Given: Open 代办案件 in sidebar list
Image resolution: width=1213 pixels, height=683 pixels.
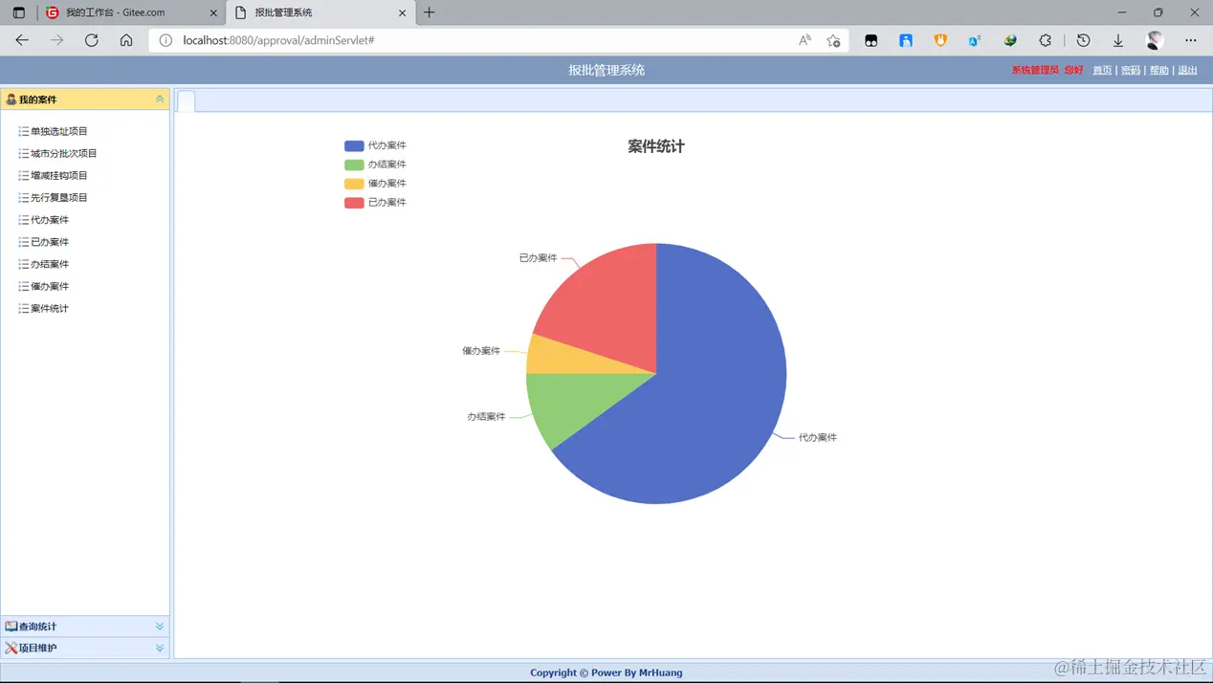Looking at the screenshot, I should click(x=50, y=220).
